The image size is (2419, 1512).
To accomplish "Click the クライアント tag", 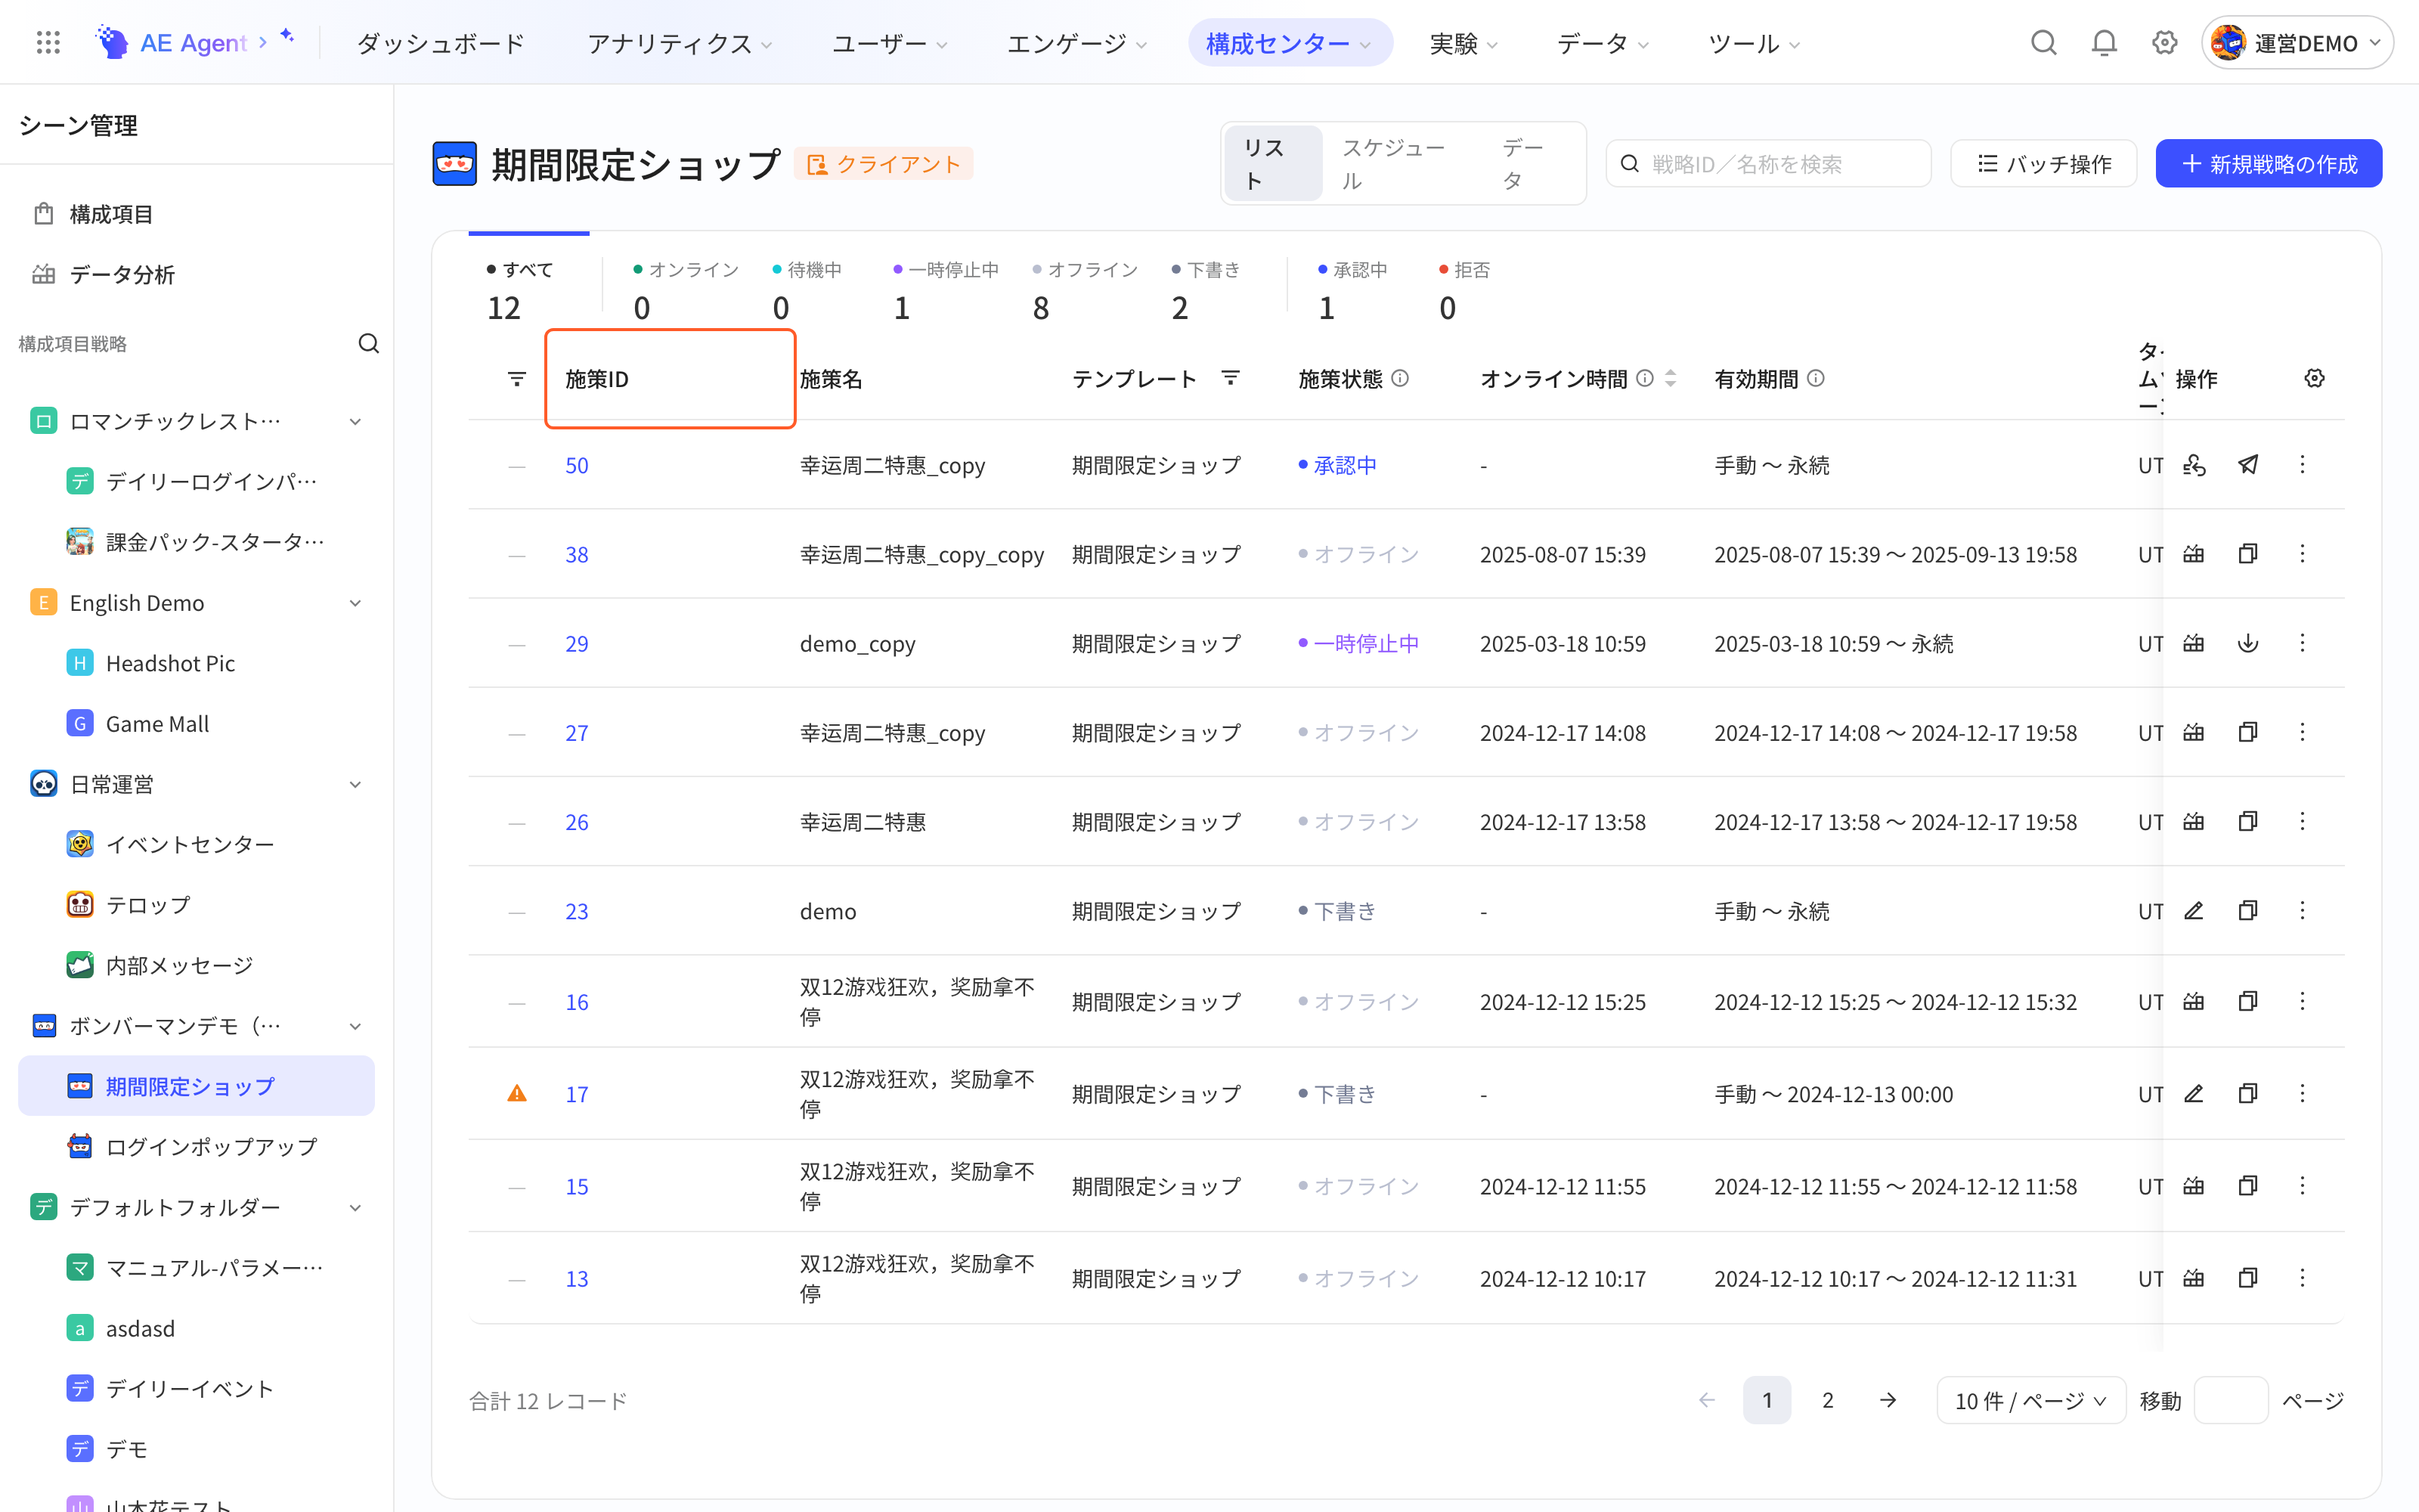I will pos(884,164).
